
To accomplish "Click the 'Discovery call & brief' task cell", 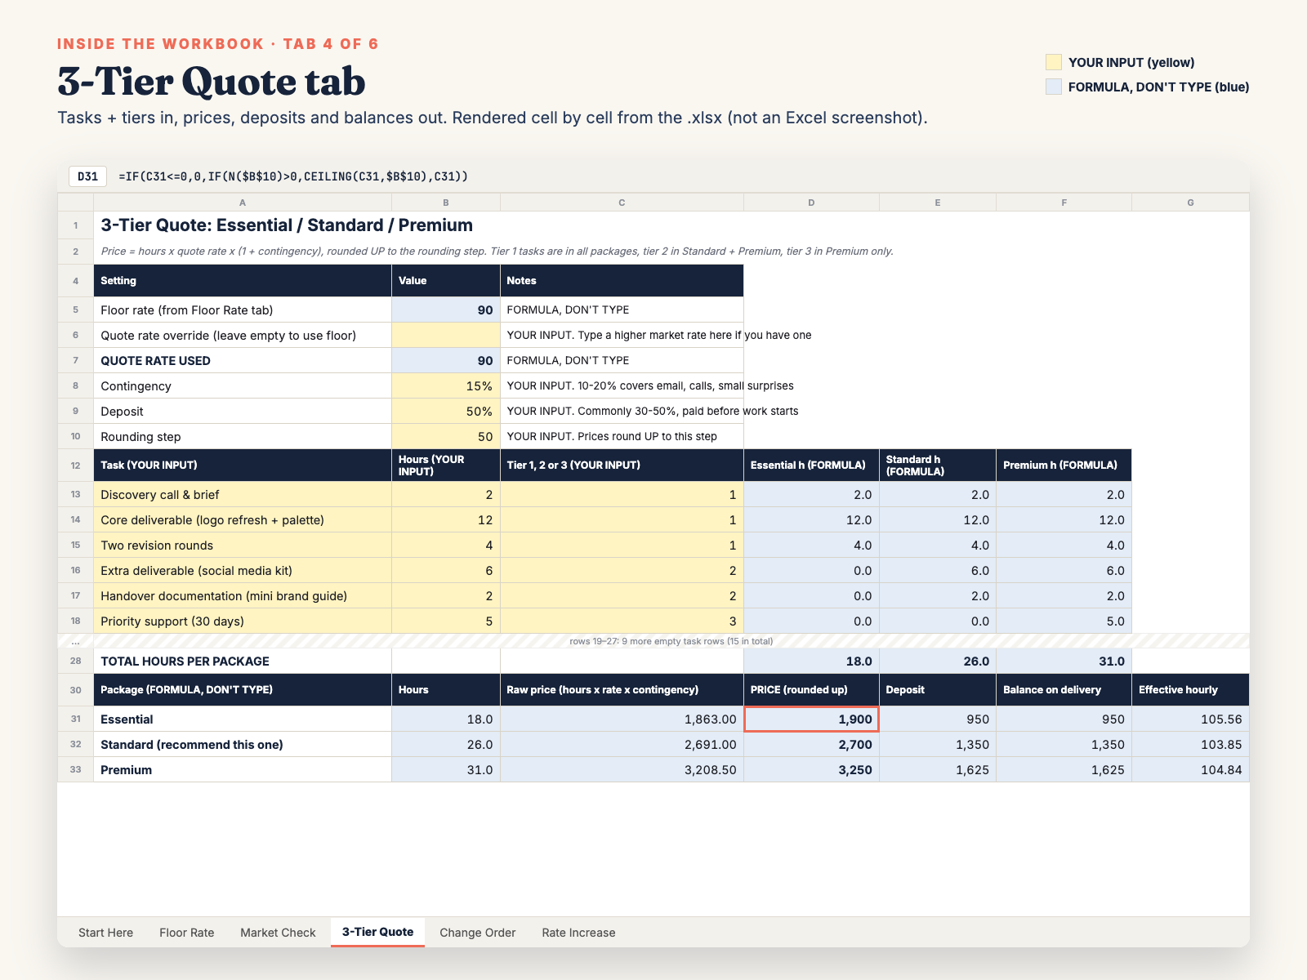I will 243,494.
